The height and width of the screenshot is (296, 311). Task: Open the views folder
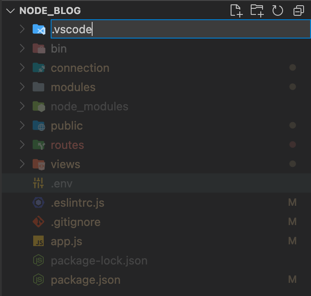[66, 164]
